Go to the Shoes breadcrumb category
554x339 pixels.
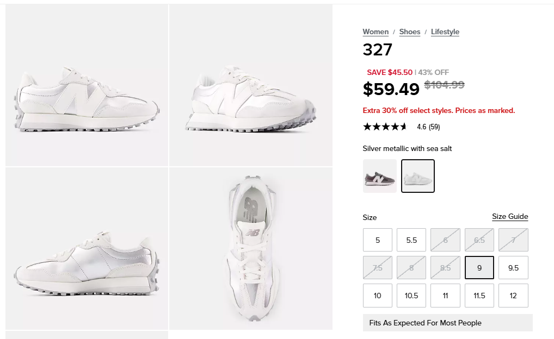pyautogui.click(x=410, y=32)
